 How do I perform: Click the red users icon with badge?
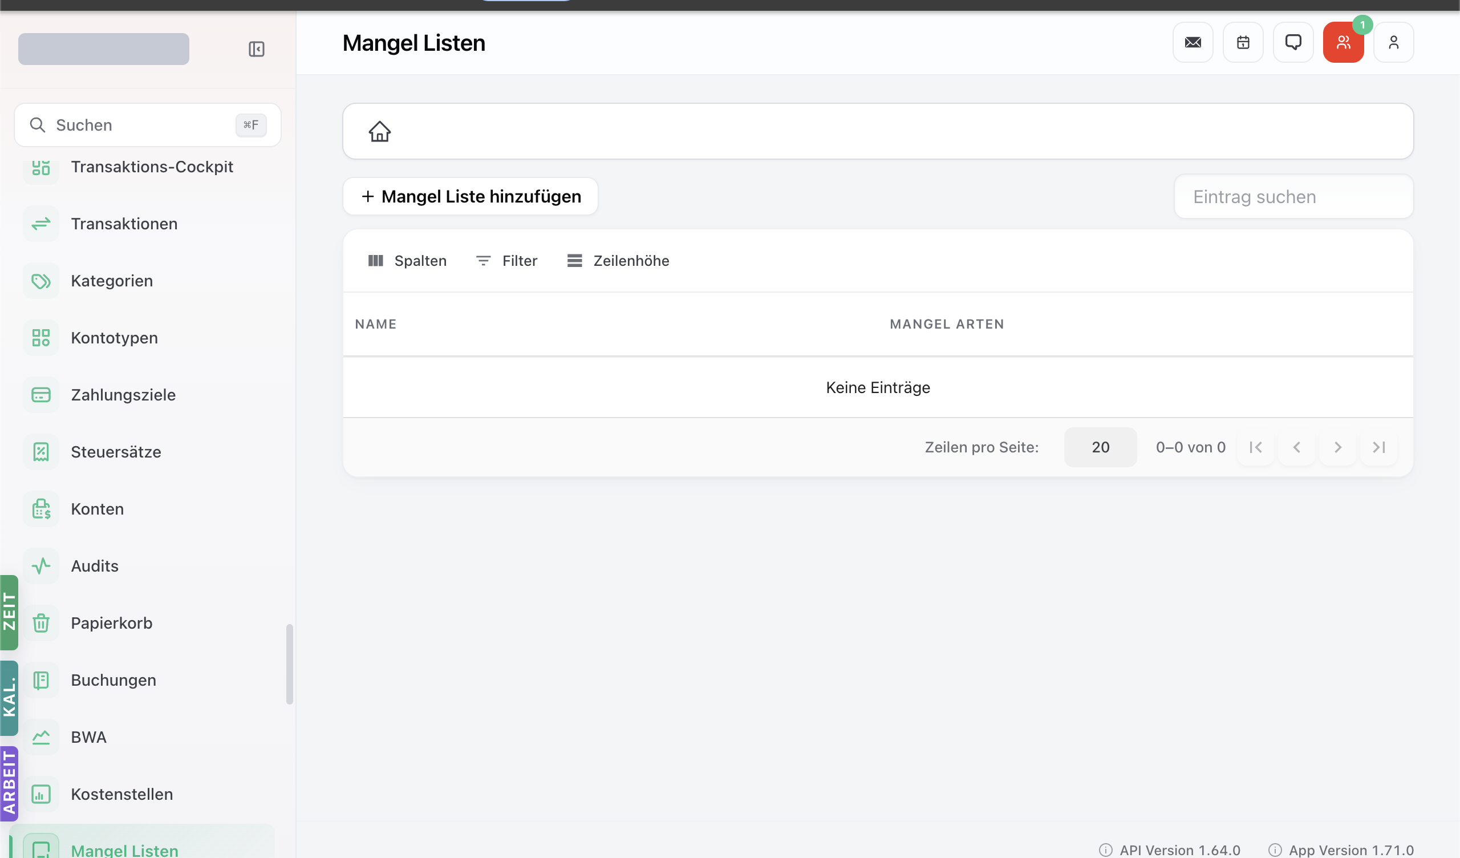[x=1343, y=42]
